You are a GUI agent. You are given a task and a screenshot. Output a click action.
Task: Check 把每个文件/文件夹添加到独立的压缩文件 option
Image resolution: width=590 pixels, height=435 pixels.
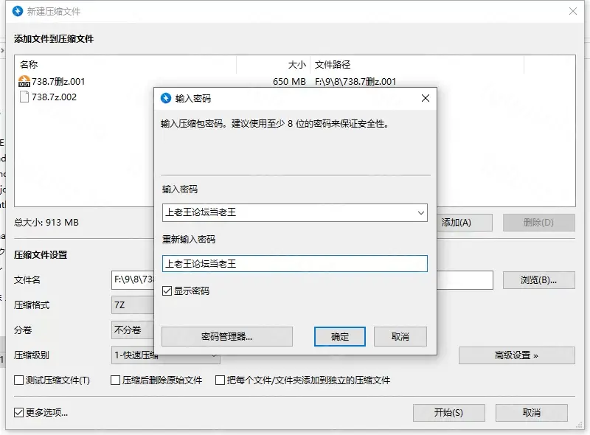tap(220, 380)
